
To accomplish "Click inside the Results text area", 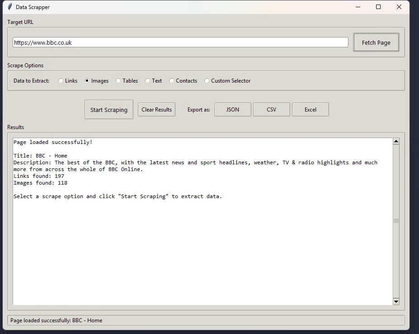I will (199, 226).
